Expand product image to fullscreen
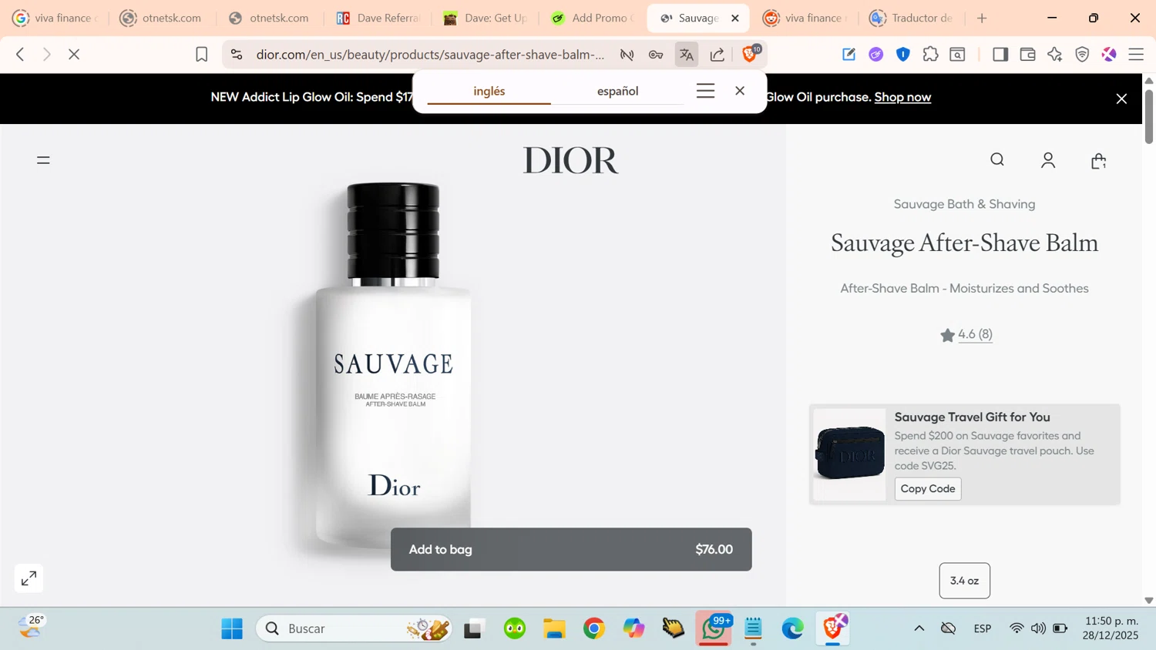This screenshot has height=650, width=1156. click(29, 578)
